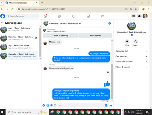The image size is (152, 115).
Task: Select Jay - 2 Beds 1 Bath House chat
Action: click(19, 47)
